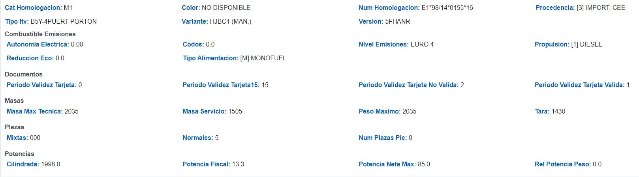The height and width of the screenshot is (177, 639).
Task: Click the Periodo Validez Tarjeta No Valida label
Action: (x=408, y=85)
